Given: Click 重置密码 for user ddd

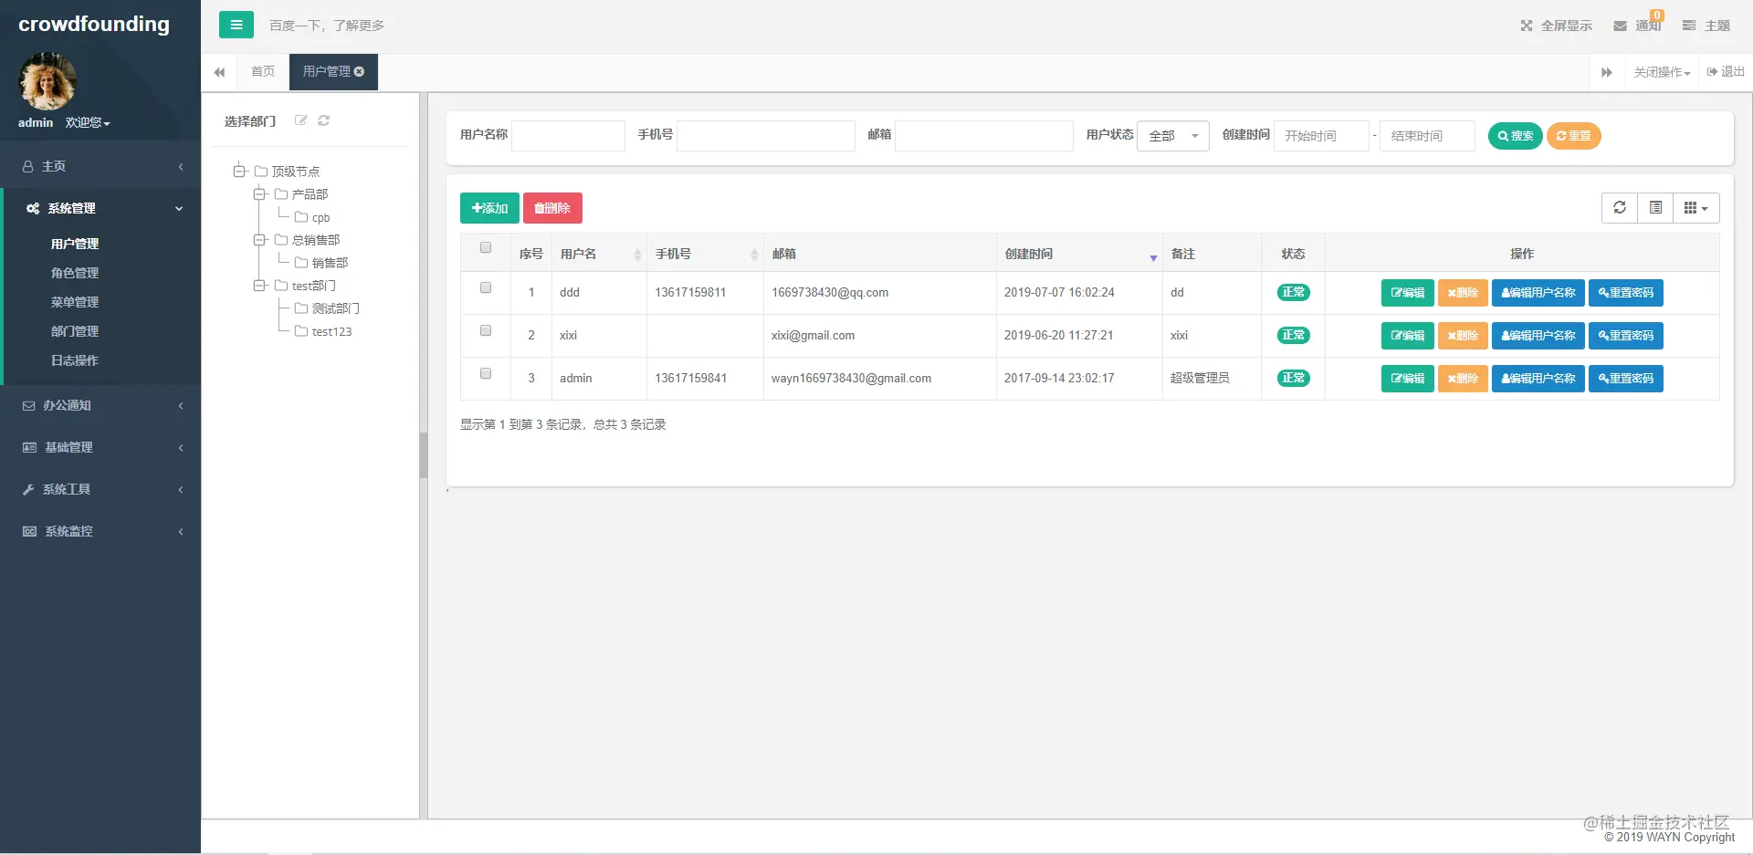Looking at the screenshot, I should (1626, 292).
